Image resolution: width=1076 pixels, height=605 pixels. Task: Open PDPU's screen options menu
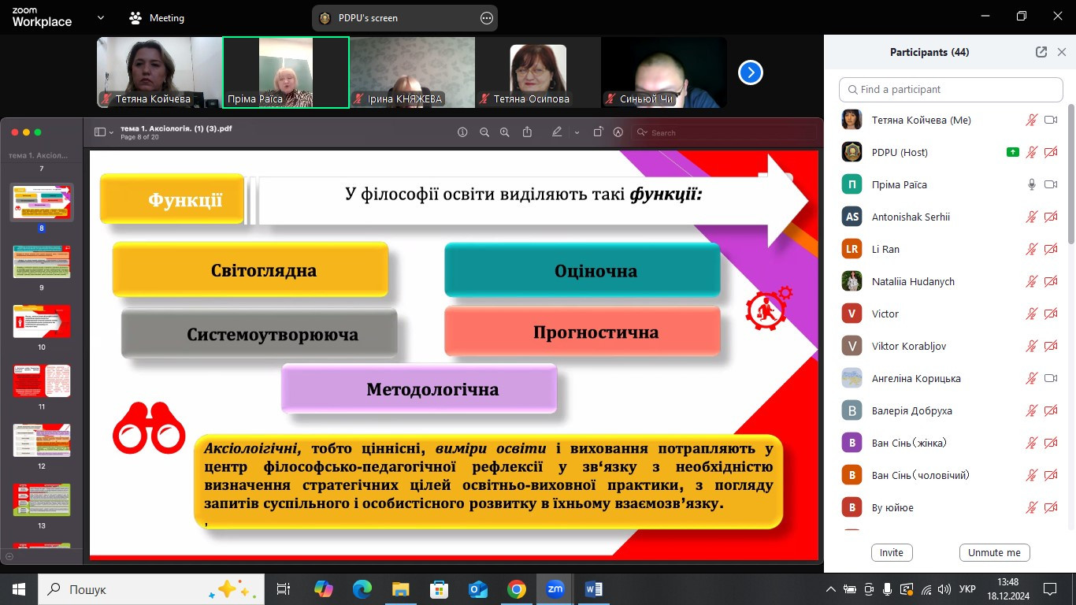486,18
